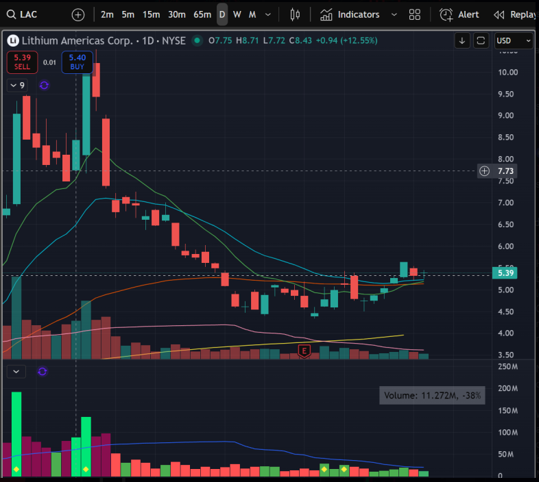Select the monthly M timeframe

tap(252, 15)
